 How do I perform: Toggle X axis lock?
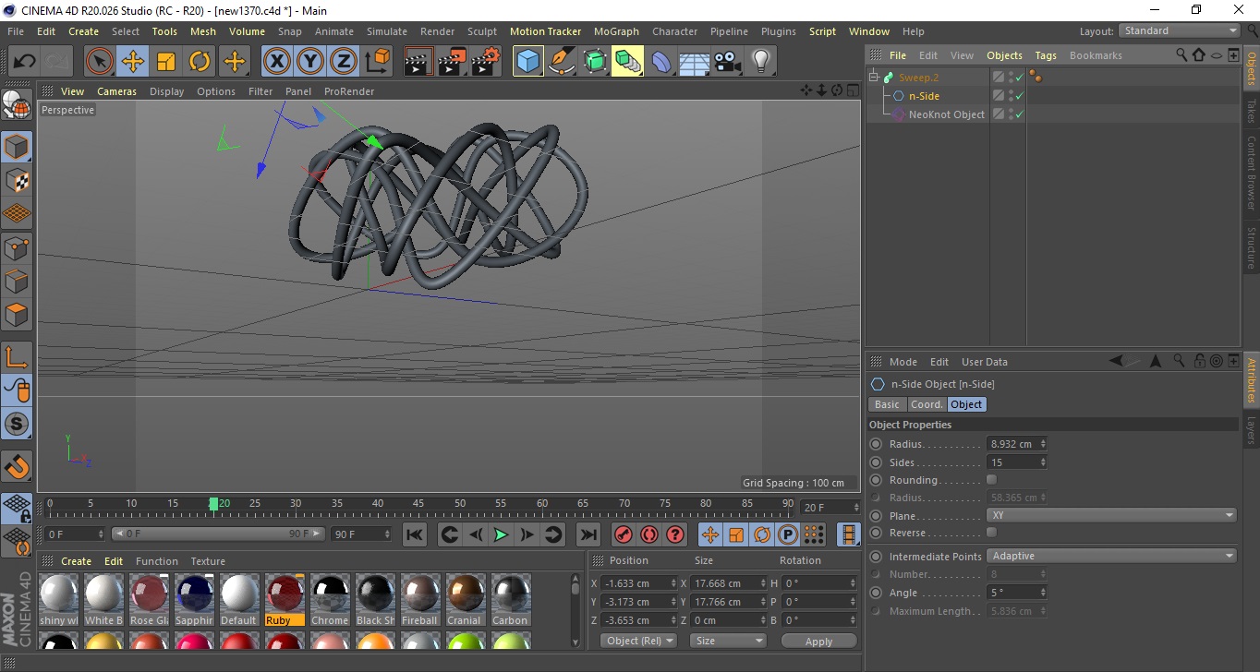[x=276, y=62]
